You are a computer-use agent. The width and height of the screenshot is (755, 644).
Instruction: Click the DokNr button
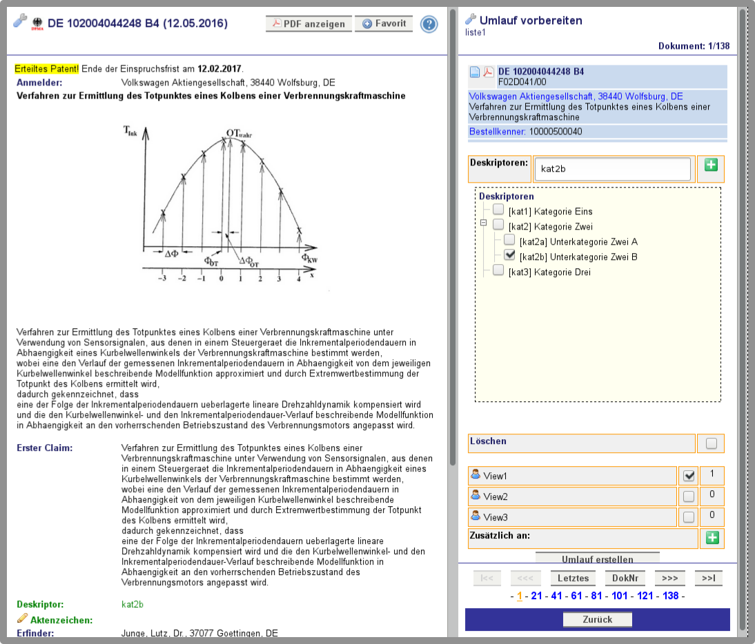point(625,578)
